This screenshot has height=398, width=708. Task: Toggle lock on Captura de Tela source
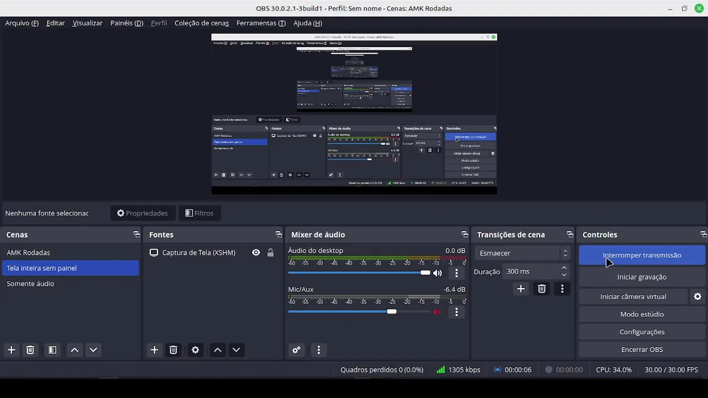[x=270, y=253]
